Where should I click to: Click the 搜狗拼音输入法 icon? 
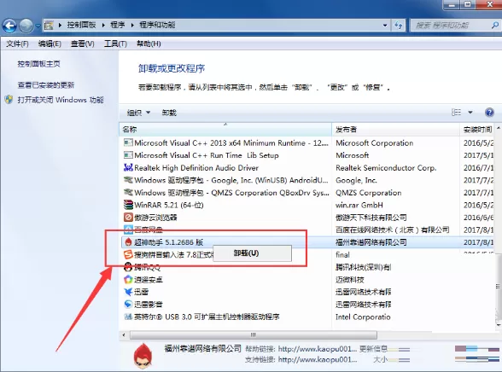tap(128, 254)
